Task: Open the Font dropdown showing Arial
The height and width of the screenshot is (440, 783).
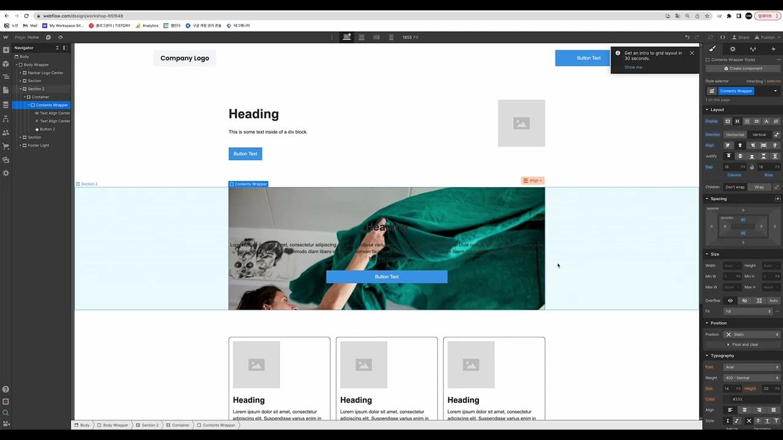Action: coord(751,367)
